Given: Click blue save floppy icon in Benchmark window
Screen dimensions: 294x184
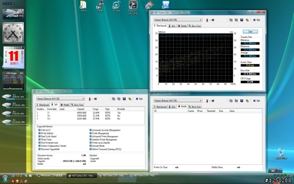Looking at the screenshot, I should pos(242,20).
